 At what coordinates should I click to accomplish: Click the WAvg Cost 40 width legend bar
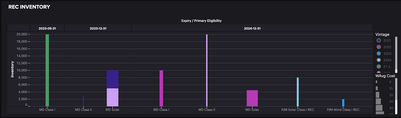pos(379,108)
